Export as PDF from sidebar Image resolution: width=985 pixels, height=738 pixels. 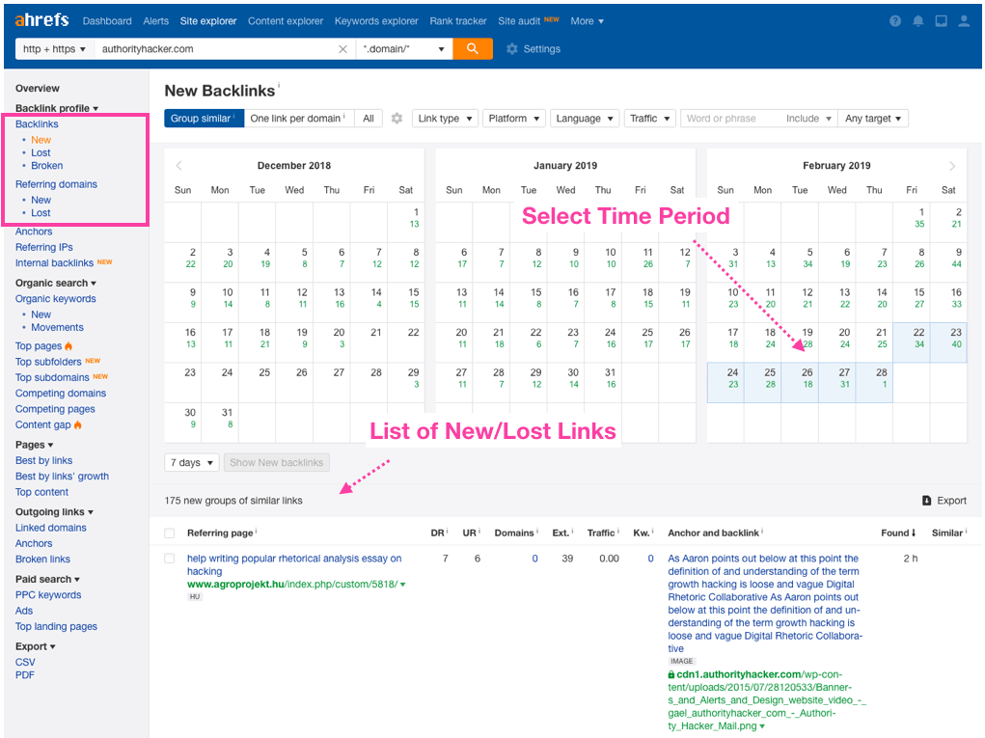pyautogui.click(x=24, y=675)
